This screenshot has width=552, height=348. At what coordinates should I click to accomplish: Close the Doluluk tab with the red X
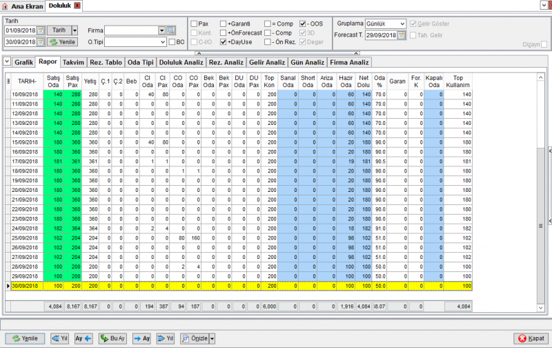77,6
